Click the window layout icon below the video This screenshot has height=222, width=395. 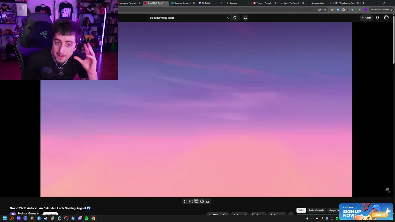coord(196,201)
